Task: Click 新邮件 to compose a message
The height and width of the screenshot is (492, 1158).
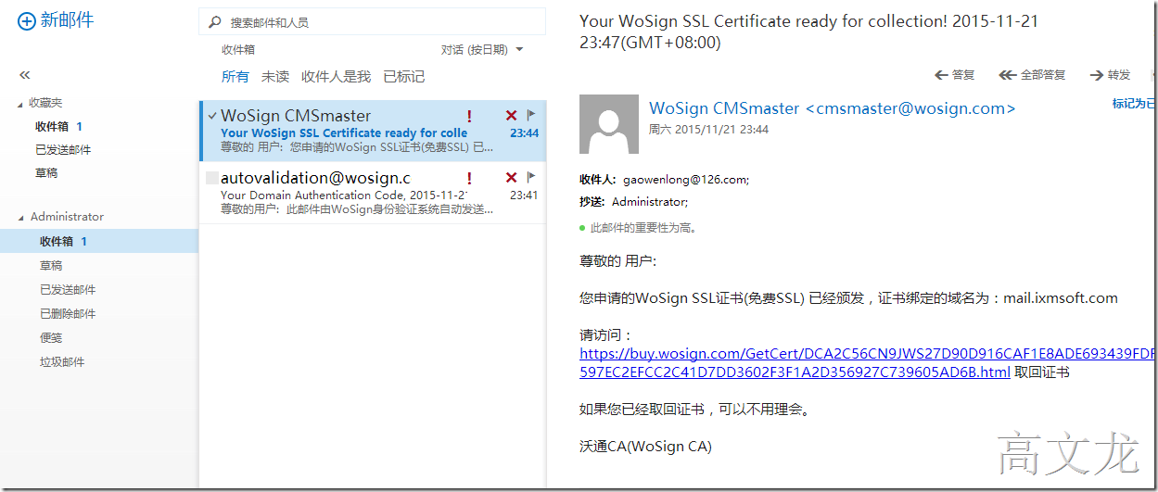Action: click(x=67, y=19)
